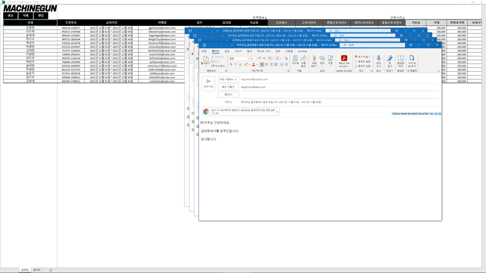486x273 pixels.
Task: Toggle italic text formatting
Action: 236,65
